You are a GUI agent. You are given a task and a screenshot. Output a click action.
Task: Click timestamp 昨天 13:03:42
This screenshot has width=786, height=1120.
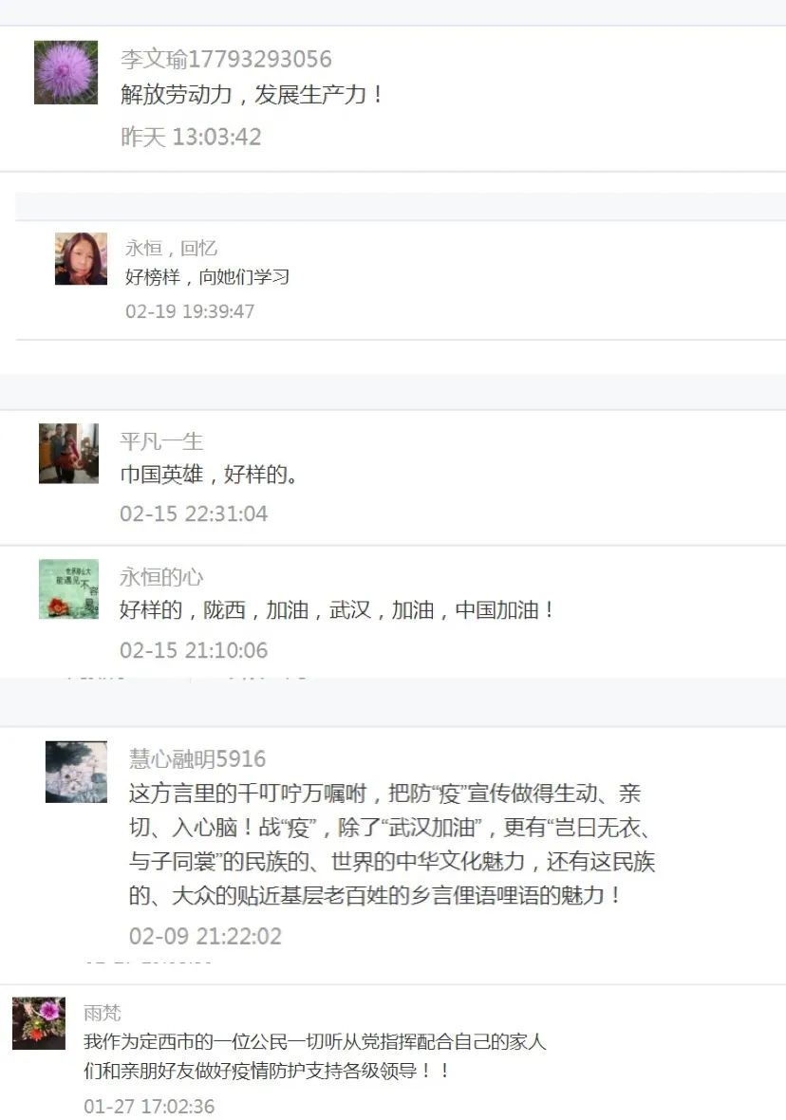coord(191,137)
